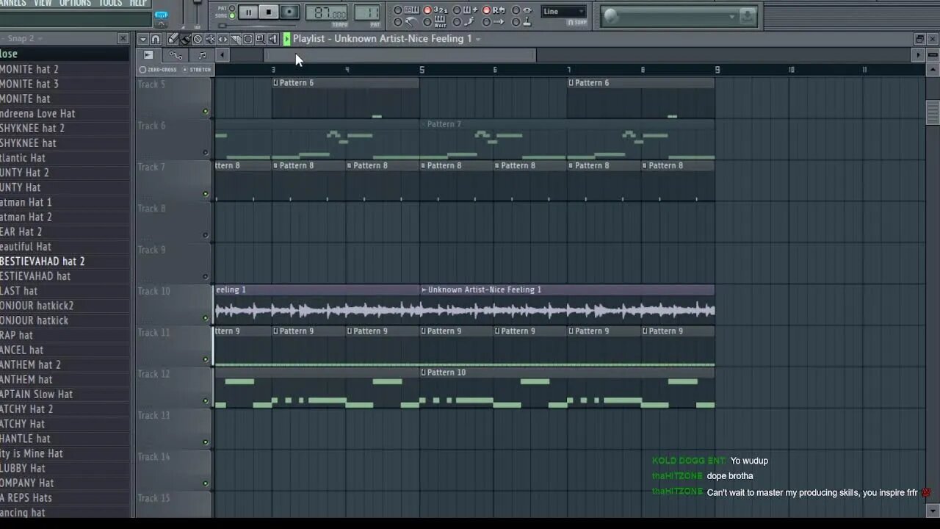This screenshot has width=940, height=529.
Task: Select the Slice tool
Action: point(235,39)
